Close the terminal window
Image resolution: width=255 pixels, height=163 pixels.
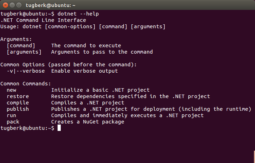pos(5,5)
